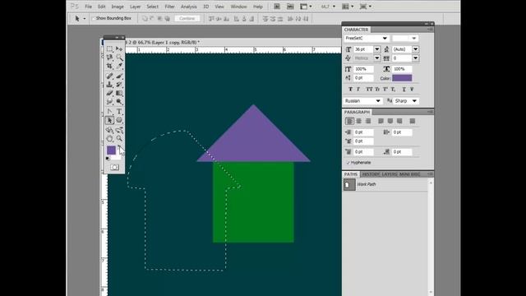Open the Sharp anti-aliasing dropdown
Screen dimensions: 526x296
[x=414, y=101]
